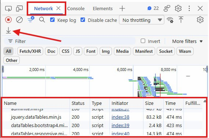Filter requests by JS
209x138 pixels.
point(78,51)
